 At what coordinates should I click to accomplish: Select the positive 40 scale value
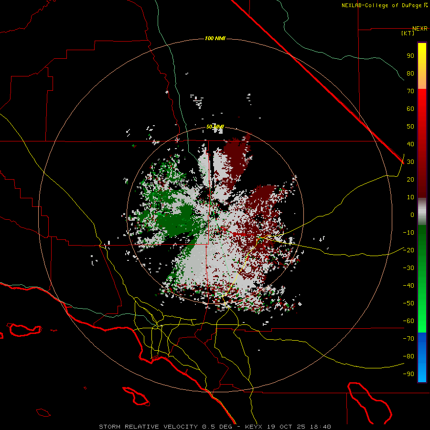click(x=410, y=144)
